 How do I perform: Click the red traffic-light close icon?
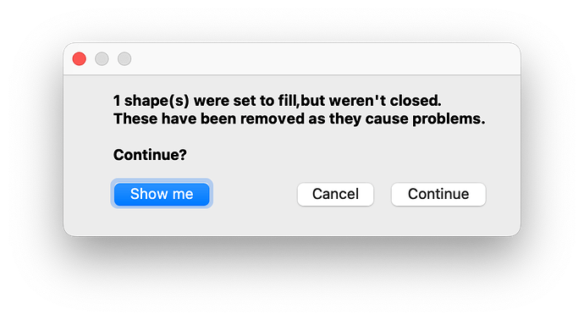click(80, 59)
